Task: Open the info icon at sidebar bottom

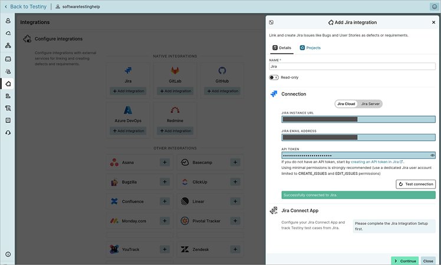Action: coord(8,254)
